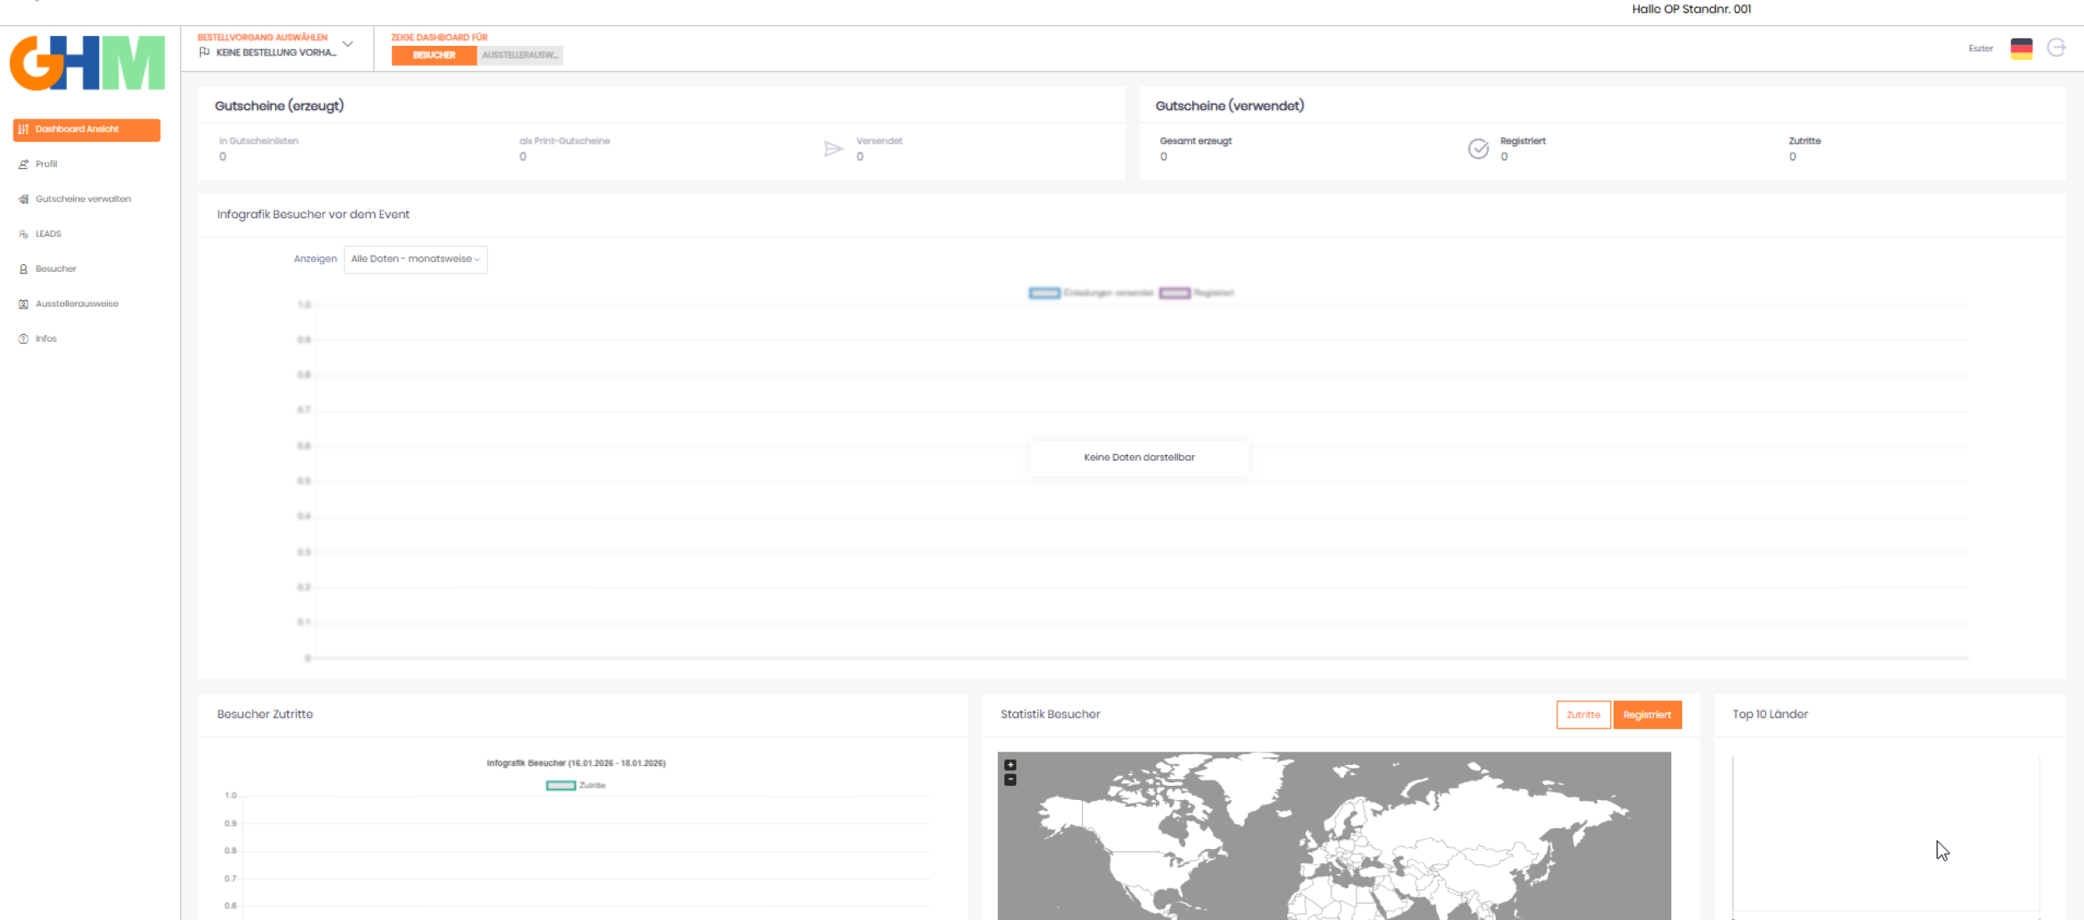Screen dimensions: 2084x920
Task: Show Registriert in Statistik Besucher
Action: tap(1646, 715)
